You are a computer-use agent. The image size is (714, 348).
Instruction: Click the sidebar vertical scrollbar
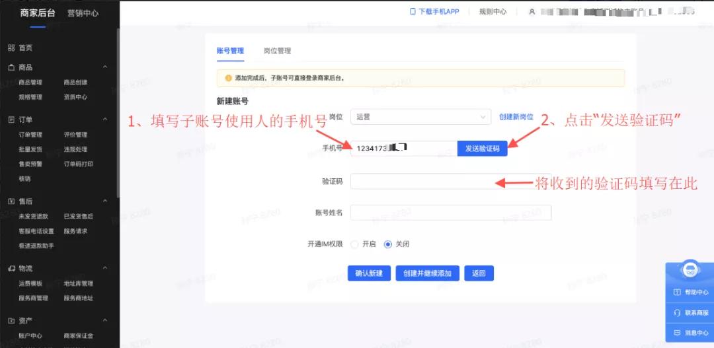pyautogui.click(x=118, y=114)
